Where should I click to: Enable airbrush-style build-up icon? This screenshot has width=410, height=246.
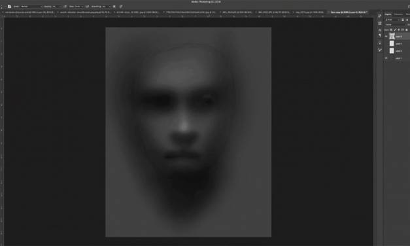coord(88,7)
